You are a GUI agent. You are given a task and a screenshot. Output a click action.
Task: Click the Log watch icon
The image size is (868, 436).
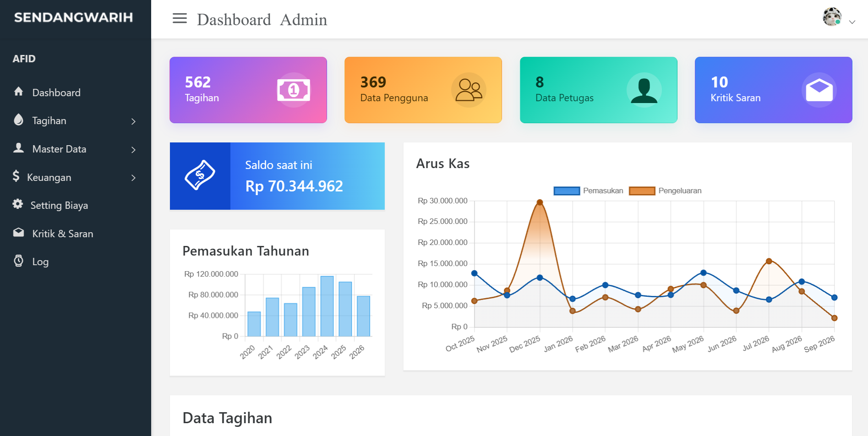click(x=18, y=261)
